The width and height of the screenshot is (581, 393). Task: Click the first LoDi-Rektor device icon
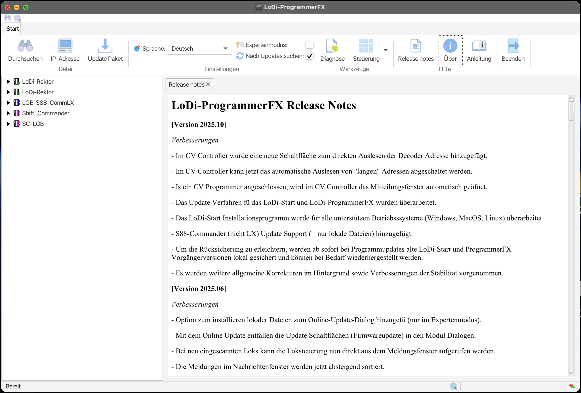(x=17, y=82)
